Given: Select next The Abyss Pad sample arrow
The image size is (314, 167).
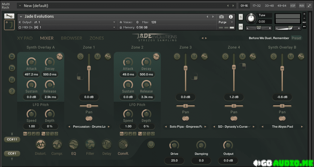Looking at the screenshot, I should (302, 127).
